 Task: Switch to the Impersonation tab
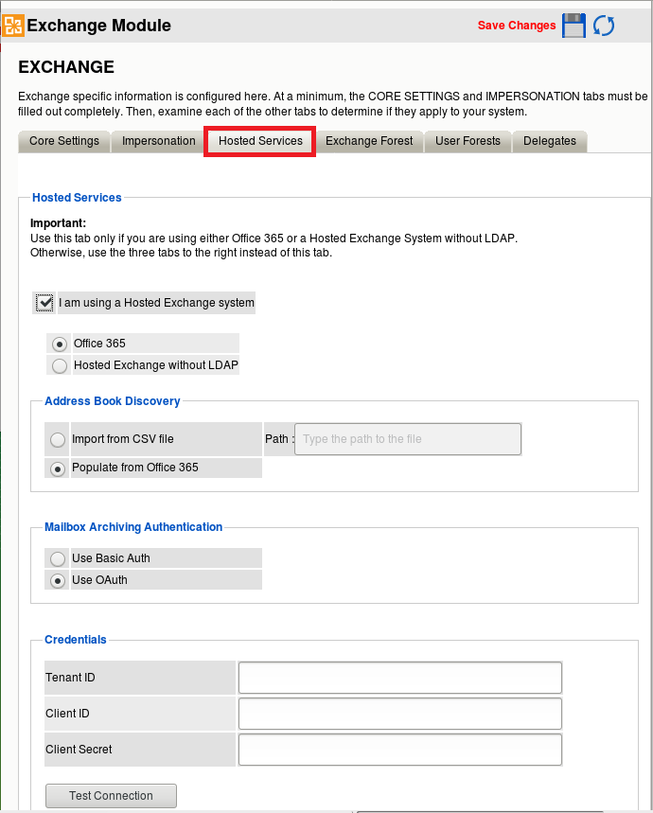159,141
